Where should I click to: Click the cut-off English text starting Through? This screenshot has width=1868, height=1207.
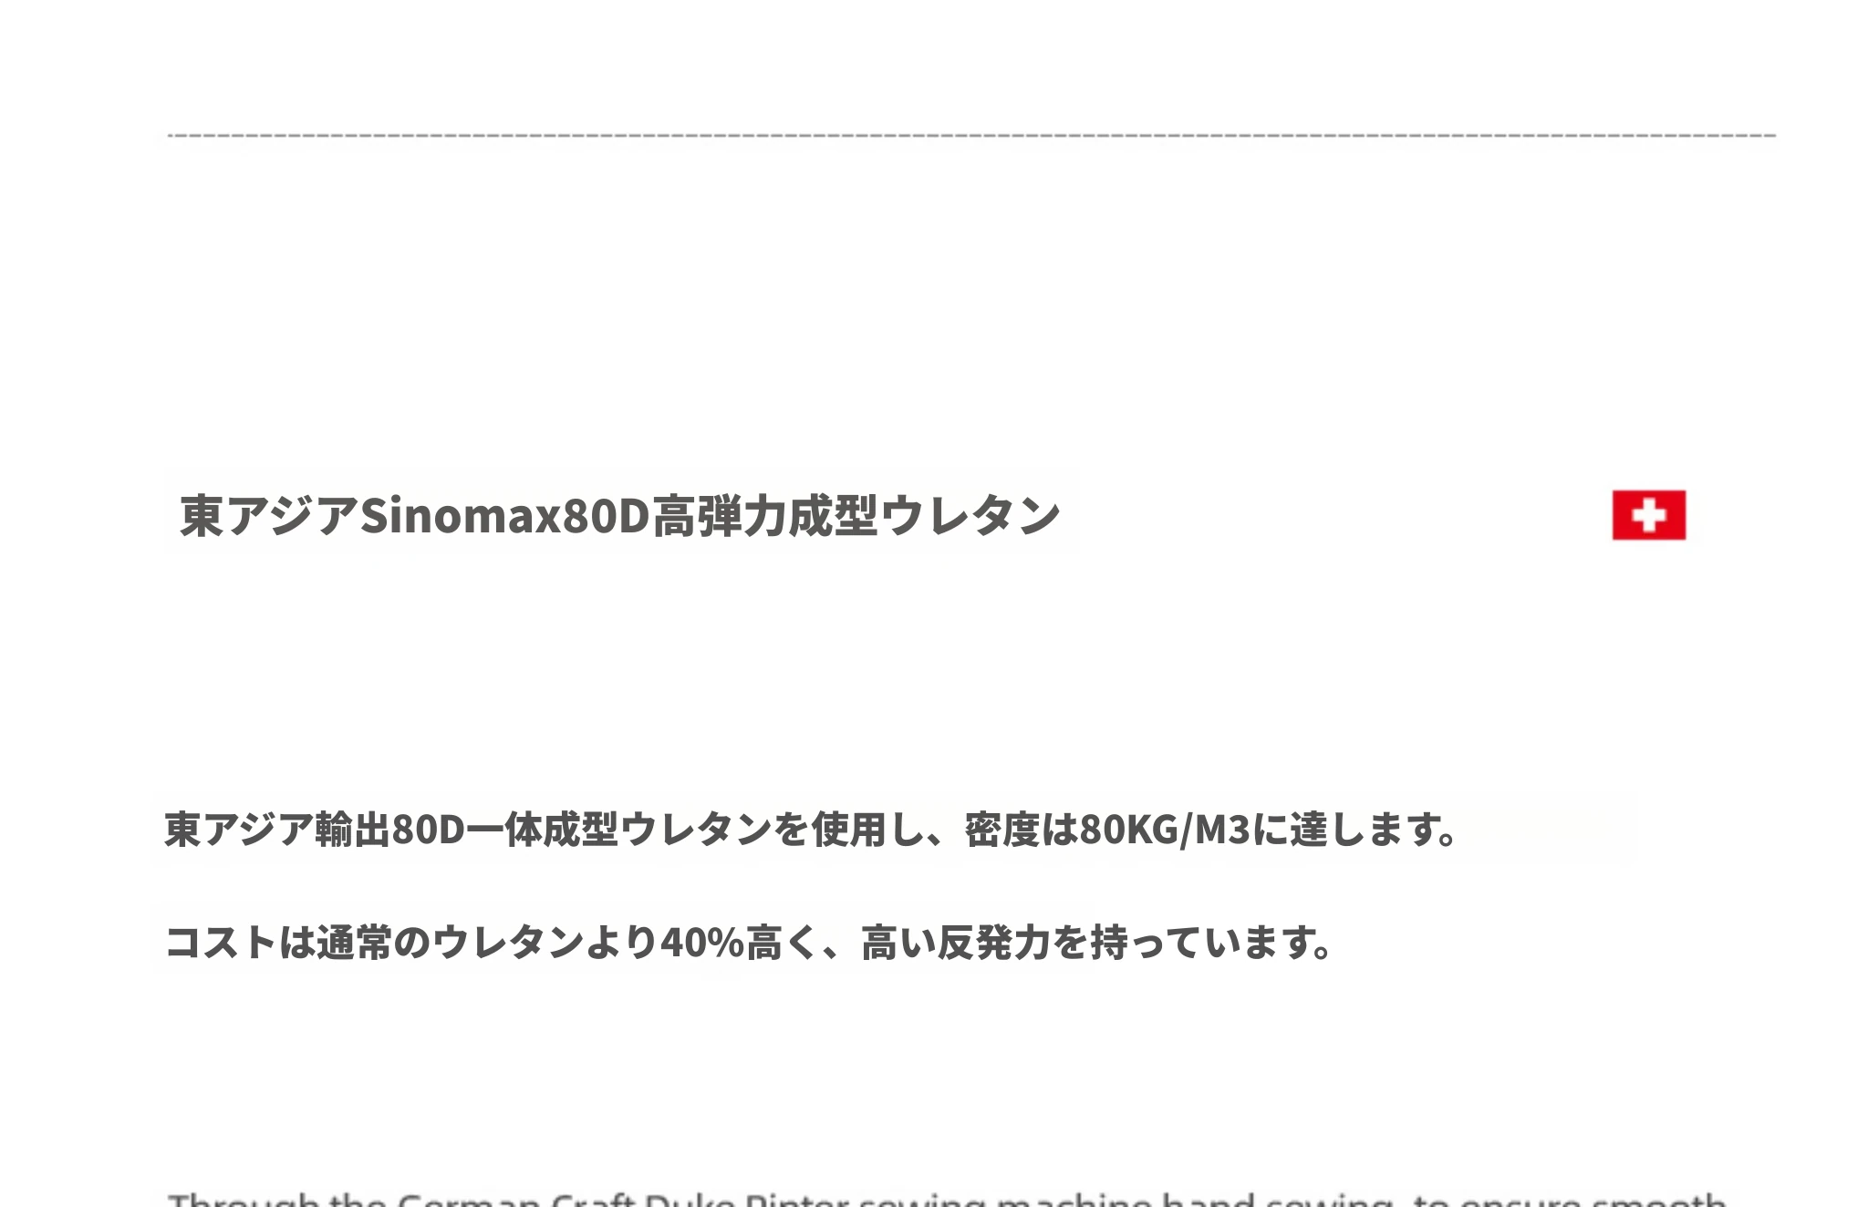click(947, 1199)
